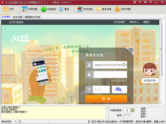Click the T icon beside captcha field

pos(89,89)
